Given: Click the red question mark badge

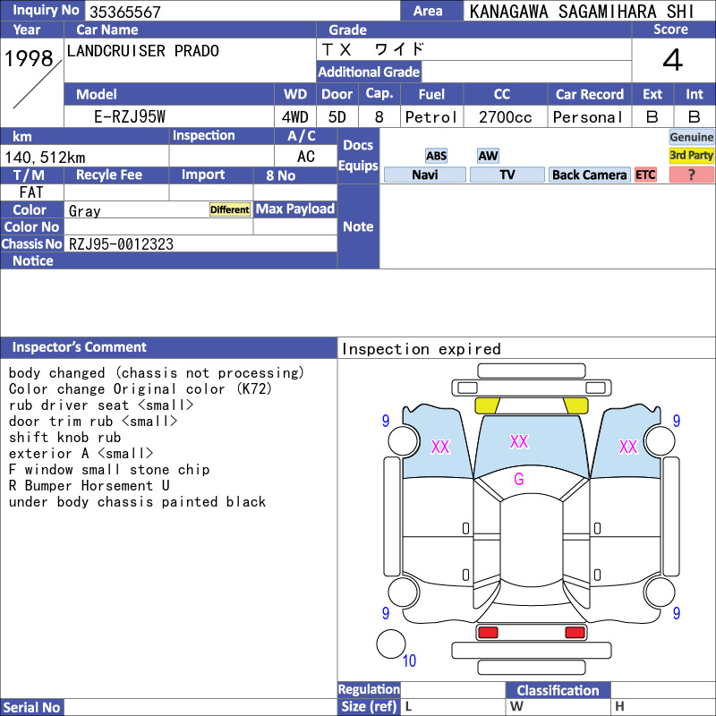Looking at the screenshot, I should (x=691, y=175).
